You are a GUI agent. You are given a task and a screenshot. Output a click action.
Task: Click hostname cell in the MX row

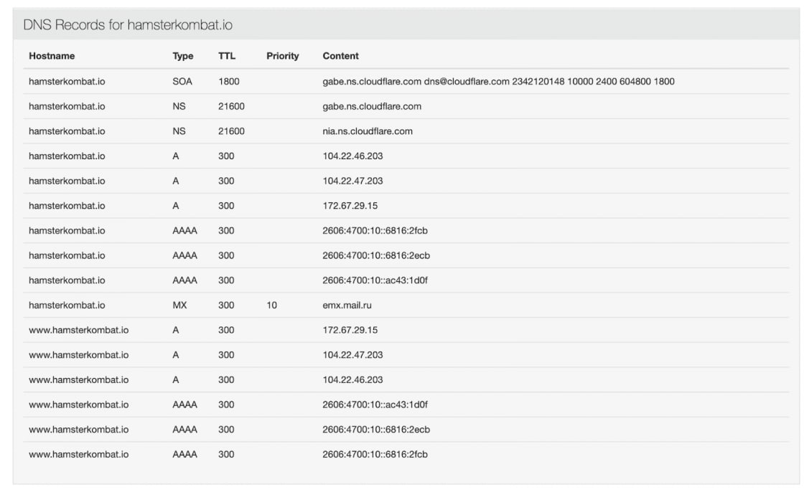(67, 305)
